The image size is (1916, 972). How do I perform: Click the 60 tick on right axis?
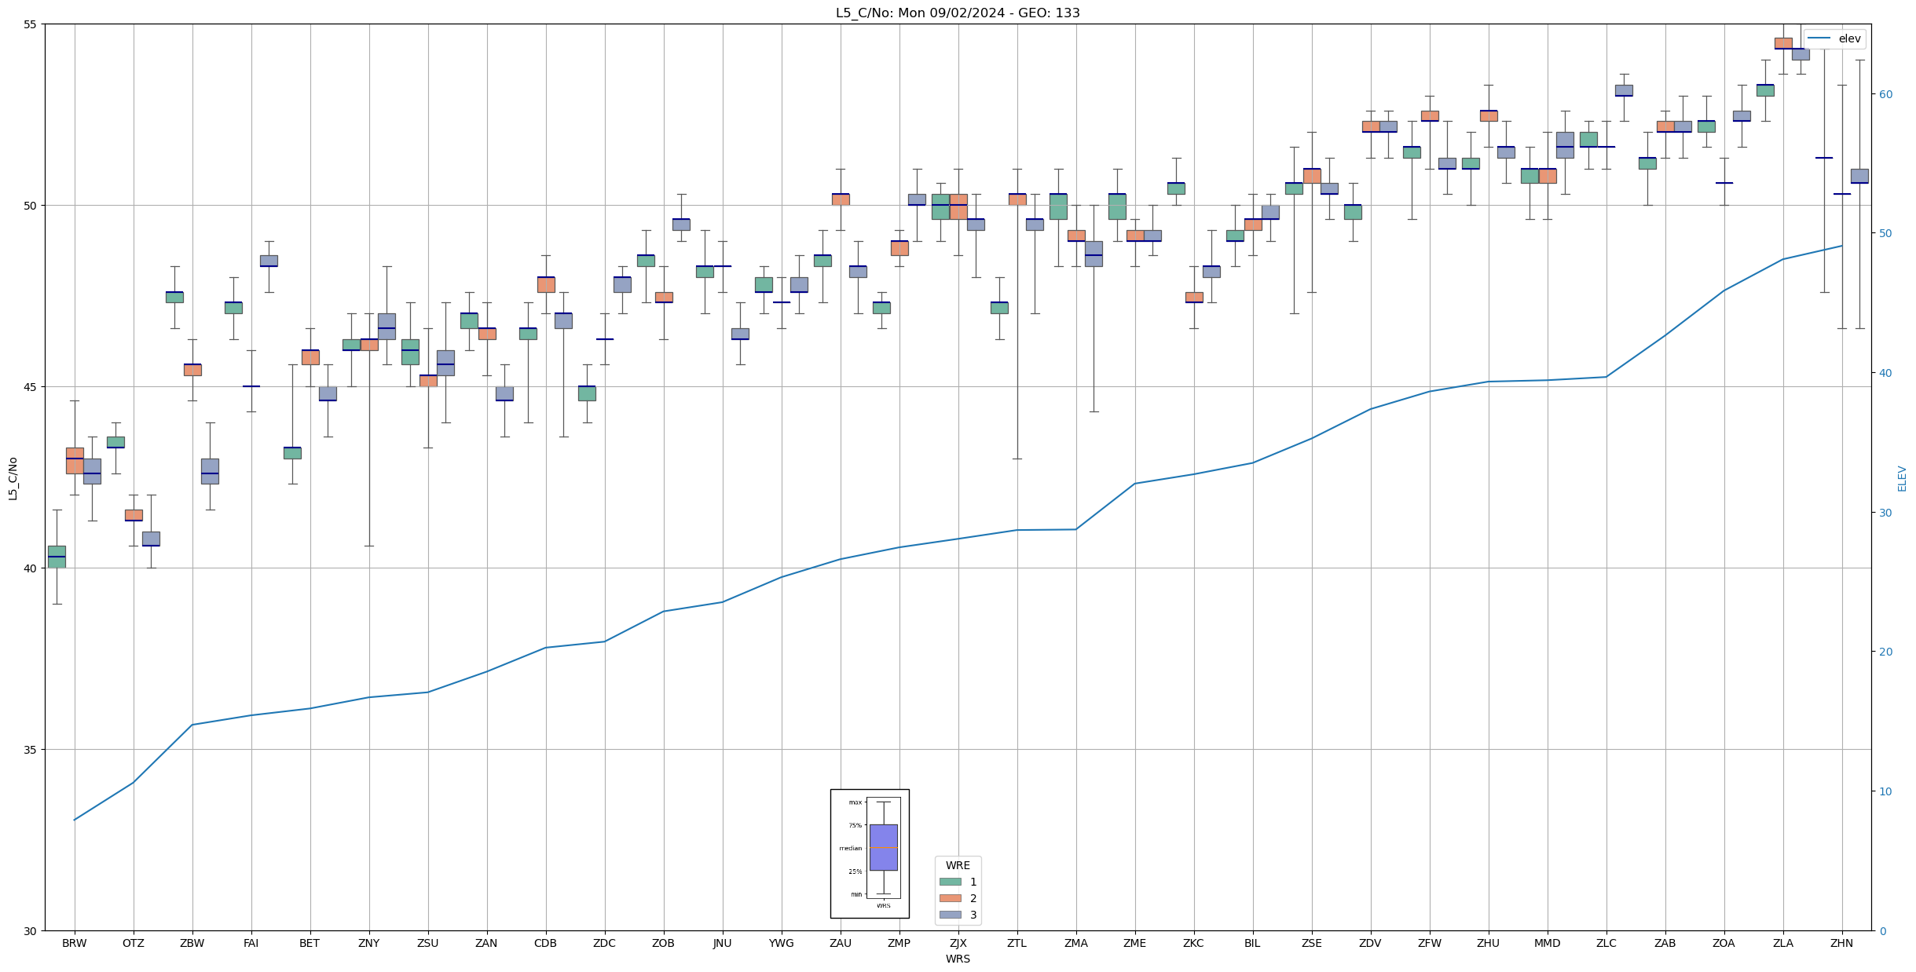pos(1885,94)
